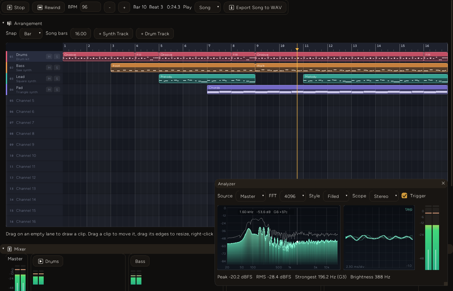This screenshot has width=453, height=291.
Task: Select the Channel 9 row
Action: 34,145
